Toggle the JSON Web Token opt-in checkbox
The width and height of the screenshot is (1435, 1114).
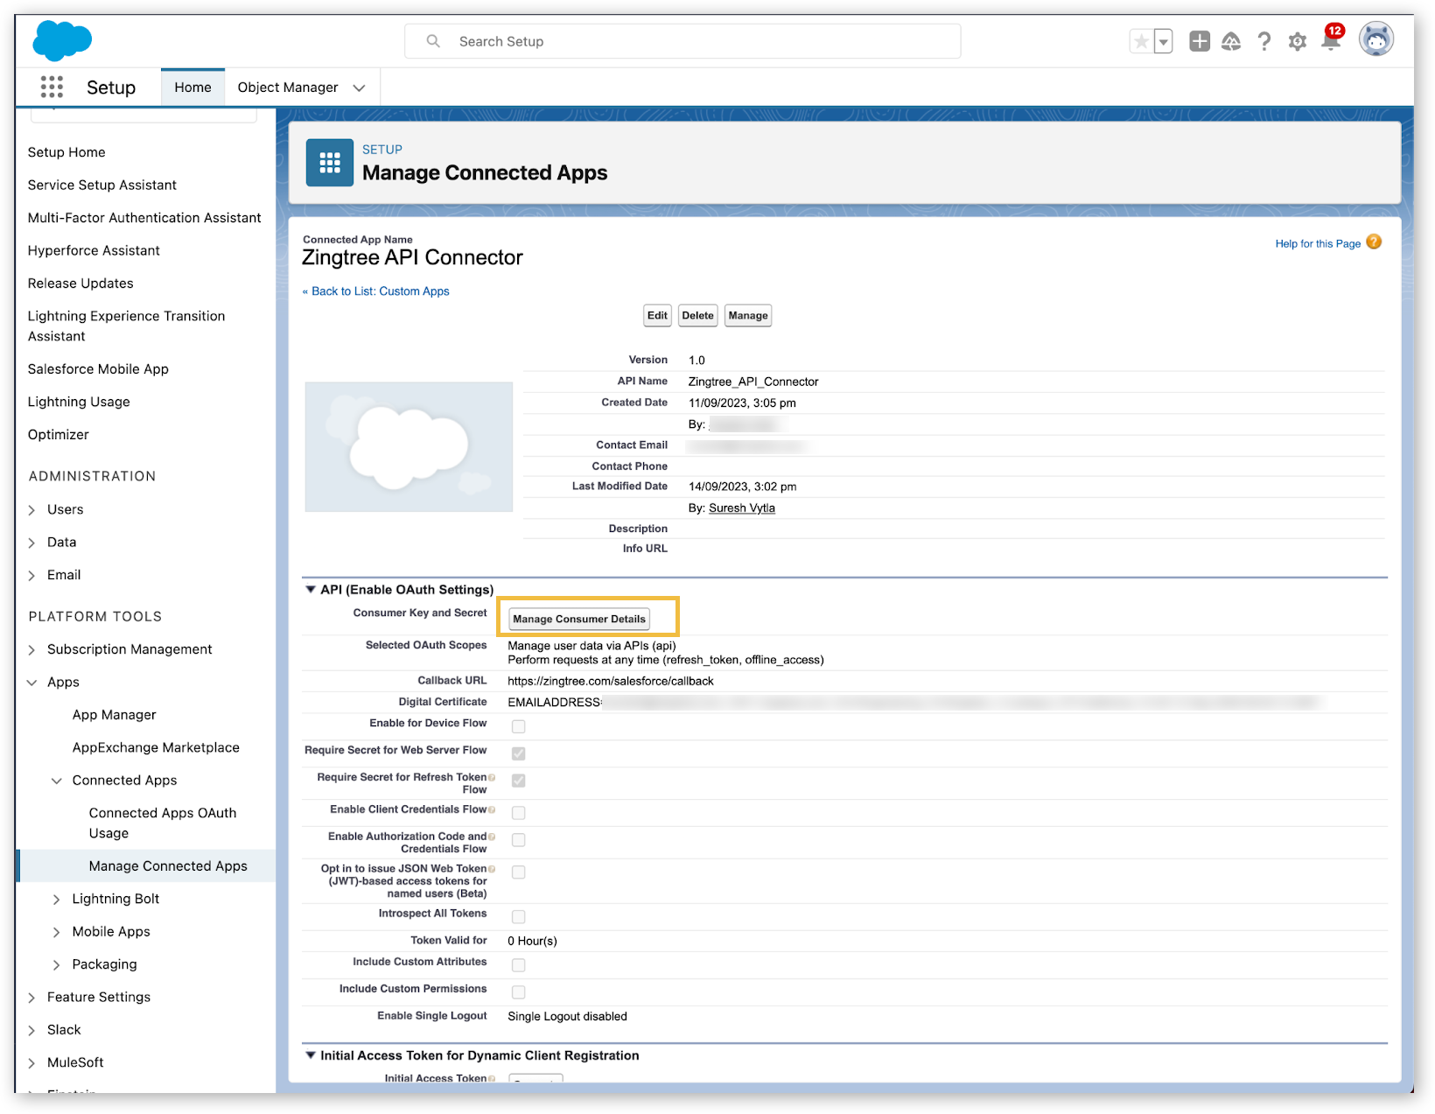[519, 872]
